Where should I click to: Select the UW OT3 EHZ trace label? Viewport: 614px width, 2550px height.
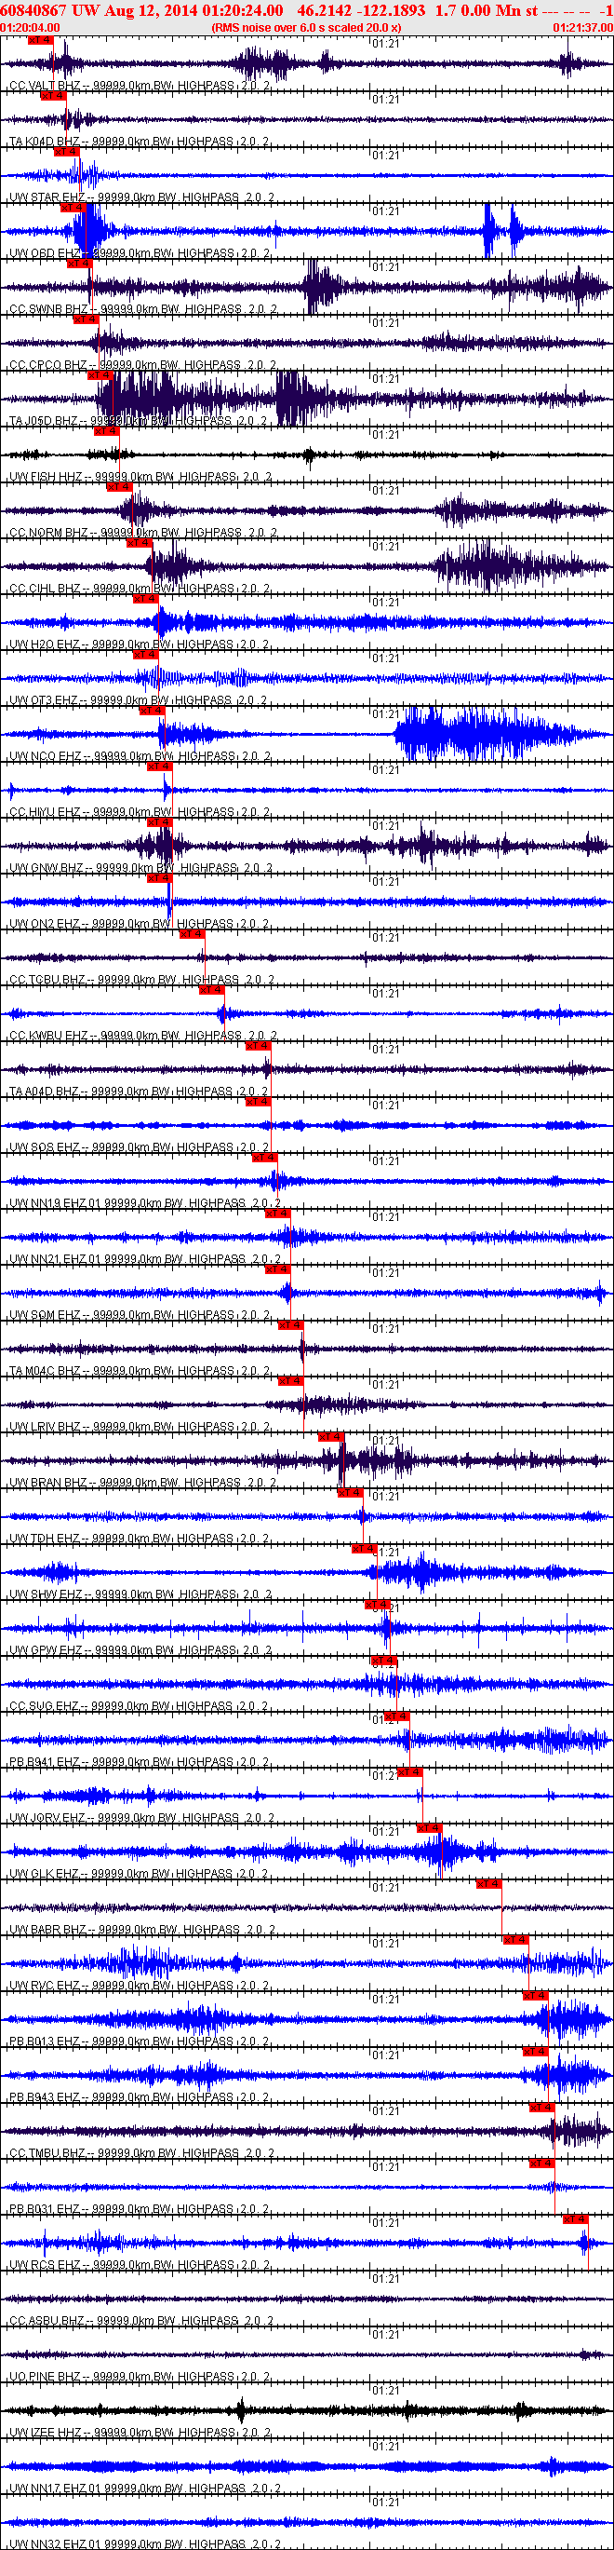pyautogui.click(x=139, y=701)
